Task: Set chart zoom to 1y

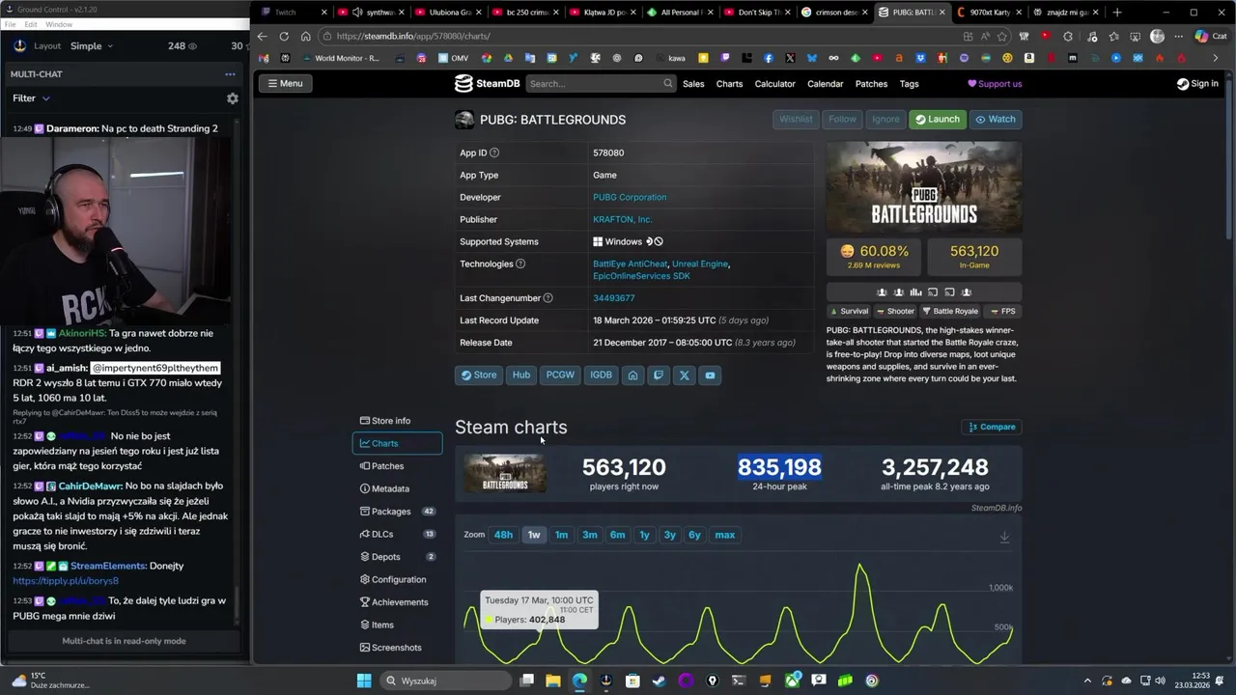Action: [644, 535]
